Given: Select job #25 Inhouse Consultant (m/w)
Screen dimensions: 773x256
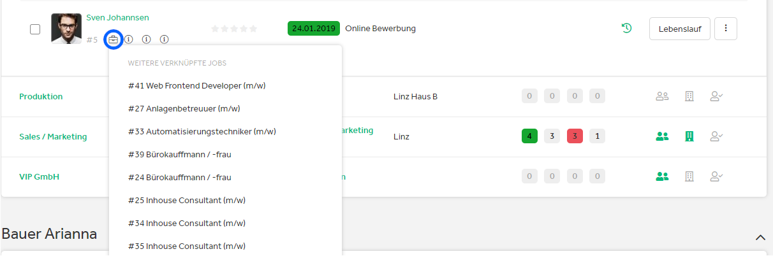Looking at the screenshot, I should 186,200.
